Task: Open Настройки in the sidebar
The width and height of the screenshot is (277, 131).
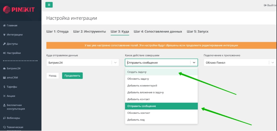Action: 13,53
